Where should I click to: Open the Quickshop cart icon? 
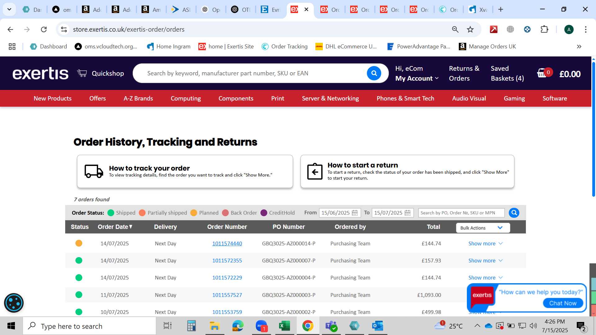82,73
